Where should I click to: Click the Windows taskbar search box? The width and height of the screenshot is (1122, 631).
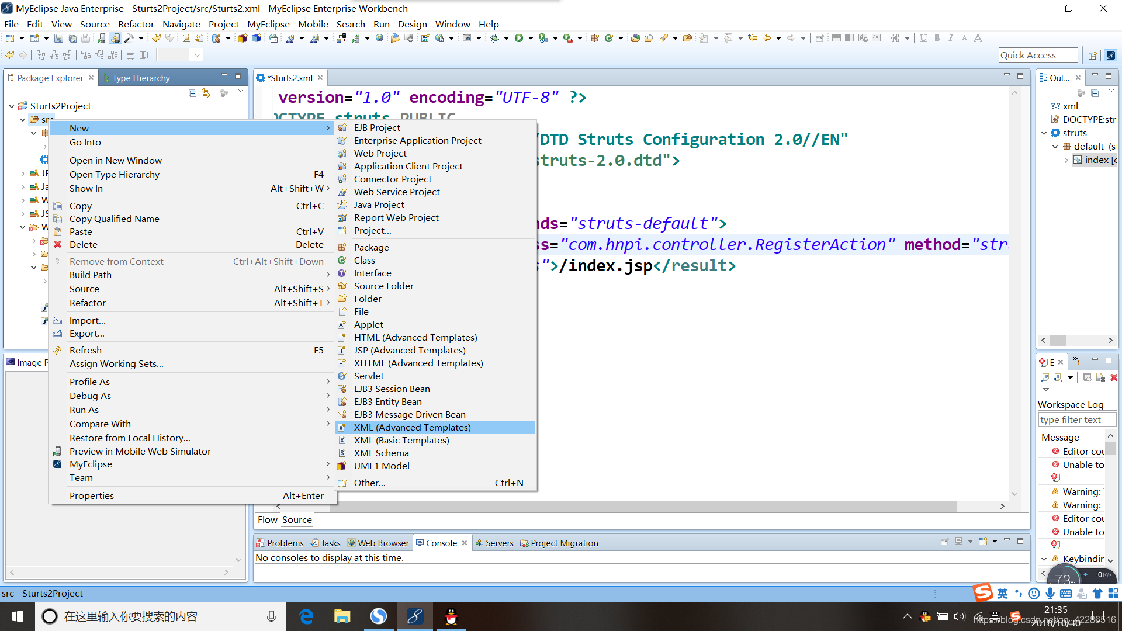[161, 616]
